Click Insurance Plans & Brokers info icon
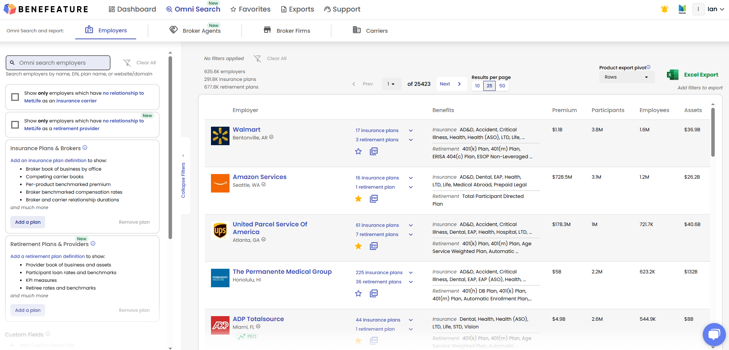Viewport: 729px width, 350px height. [85, 147]
